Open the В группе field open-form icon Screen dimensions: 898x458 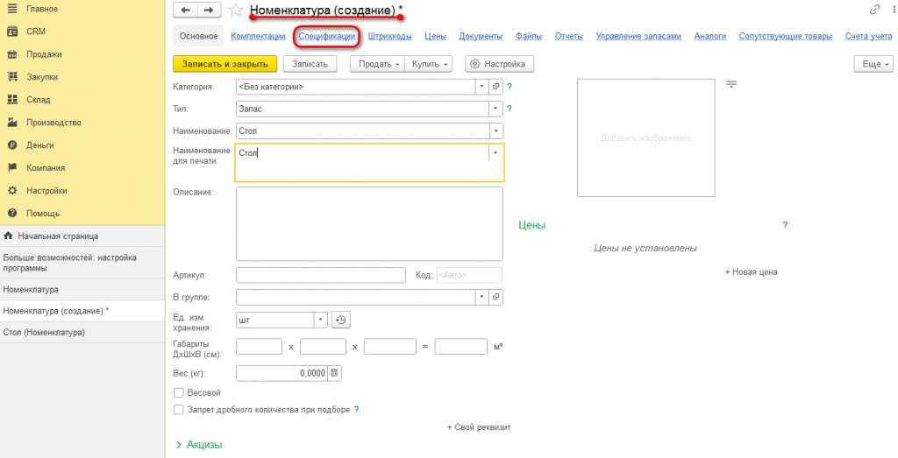coord(496,298)
